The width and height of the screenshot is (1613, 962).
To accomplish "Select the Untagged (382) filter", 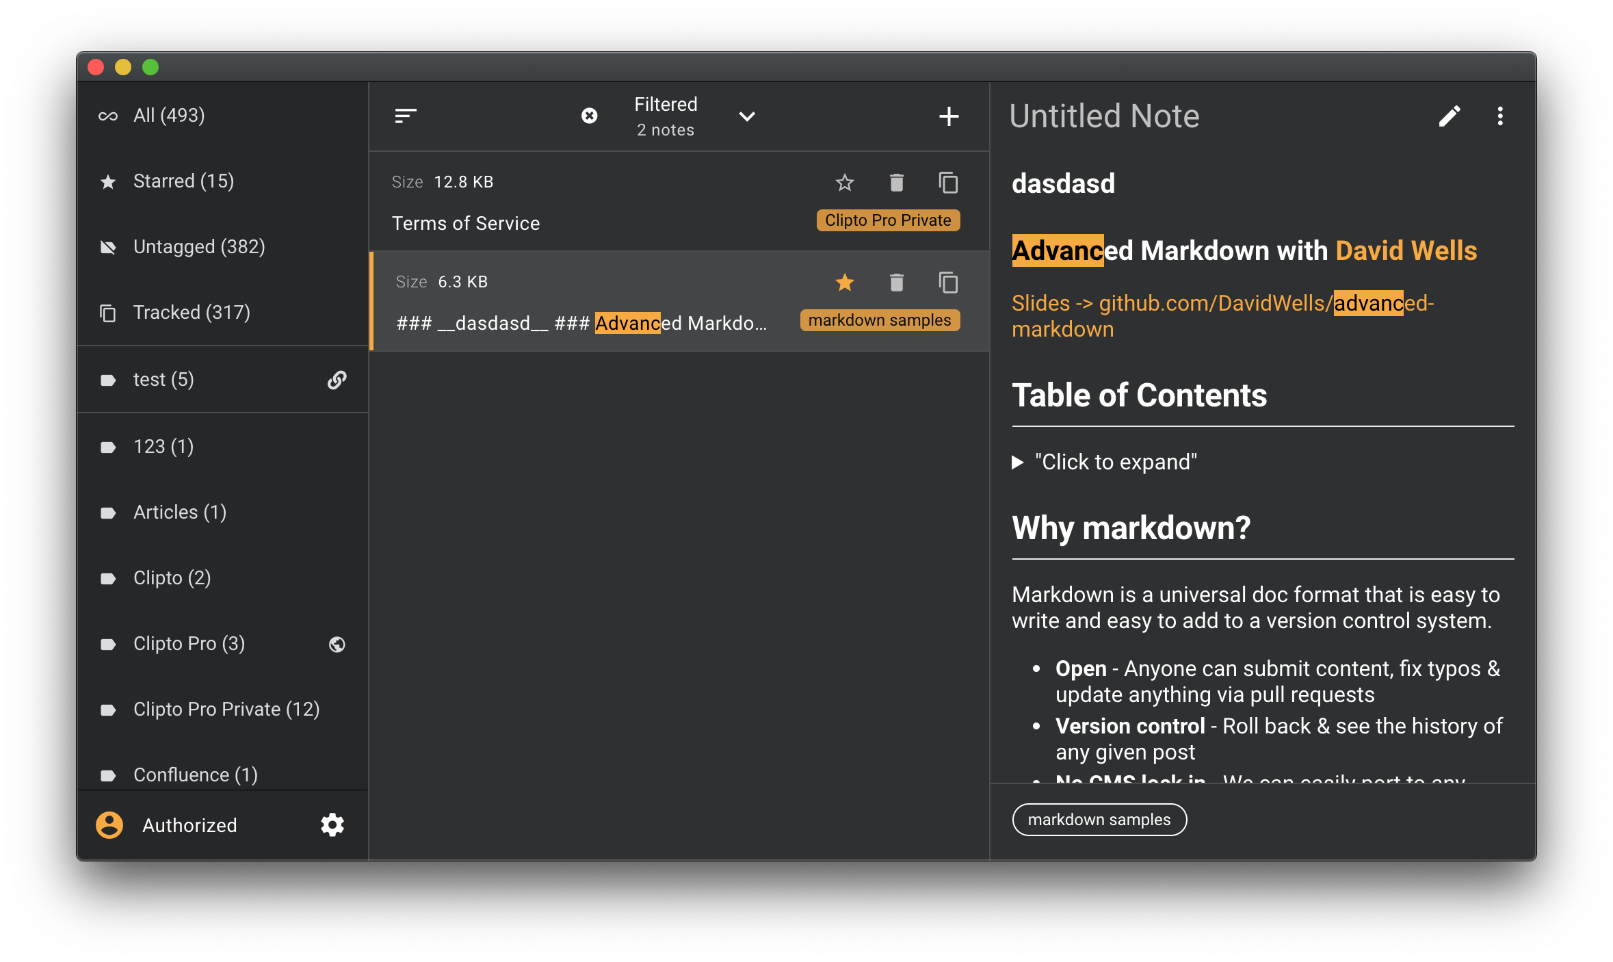I will coord(198,247).
